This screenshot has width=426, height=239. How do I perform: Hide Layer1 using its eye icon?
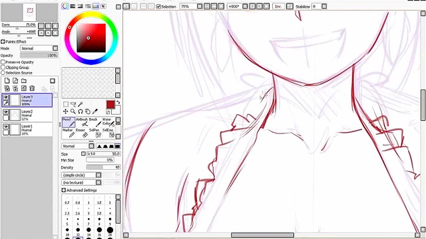(x=6, y=127)
